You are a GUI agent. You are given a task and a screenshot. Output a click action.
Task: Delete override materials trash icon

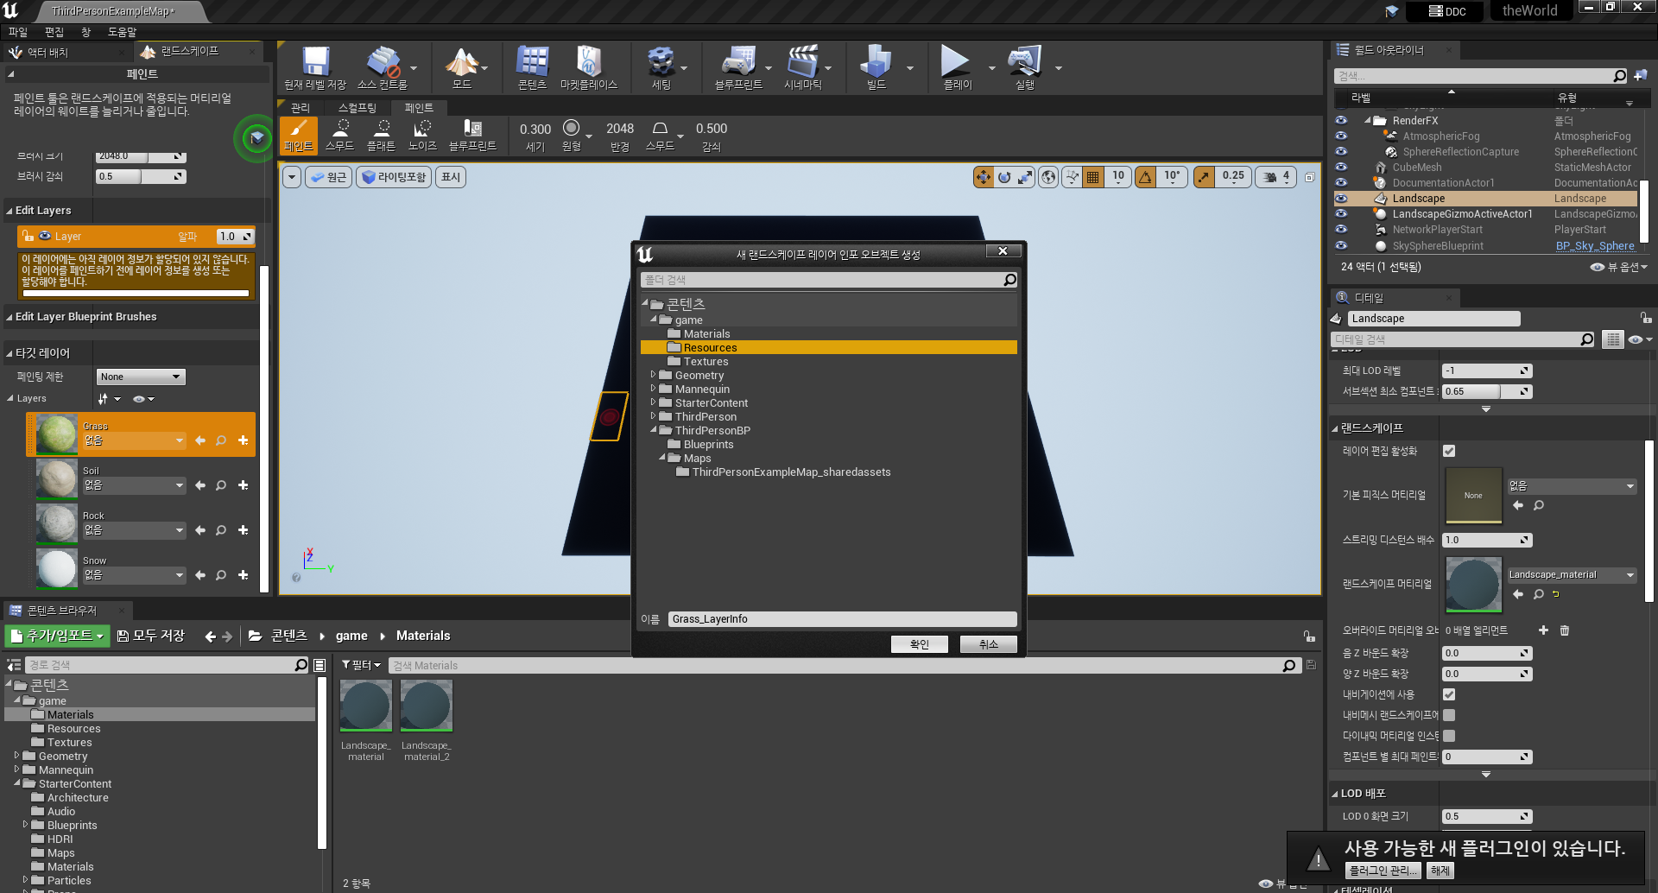coord(1565,630)
